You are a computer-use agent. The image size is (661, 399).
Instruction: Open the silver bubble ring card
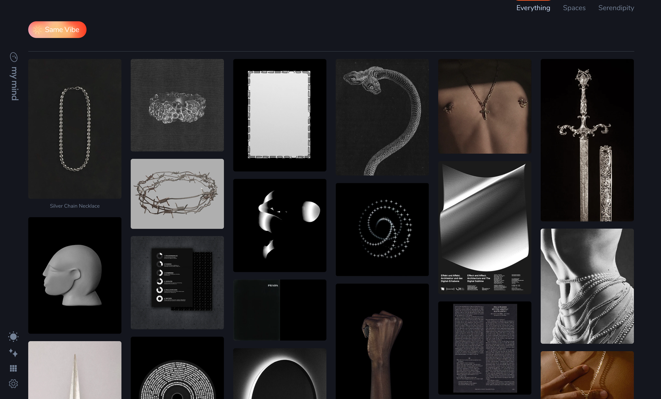177,105
